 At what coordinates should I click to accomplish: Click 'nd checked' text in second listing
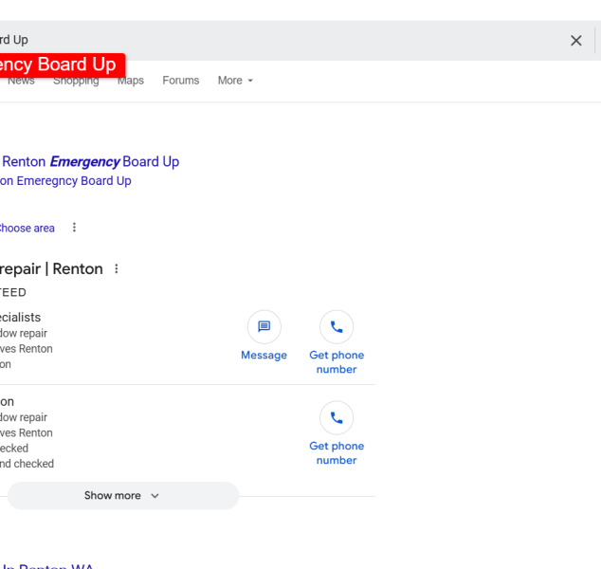point(27,464)
